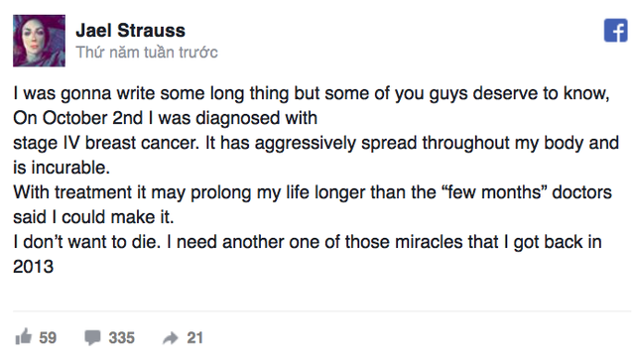Click the line starting "stage IV breast cancer"
This screenshot has height=360, width=635.
pyautogui.click(x=316, y=144)
